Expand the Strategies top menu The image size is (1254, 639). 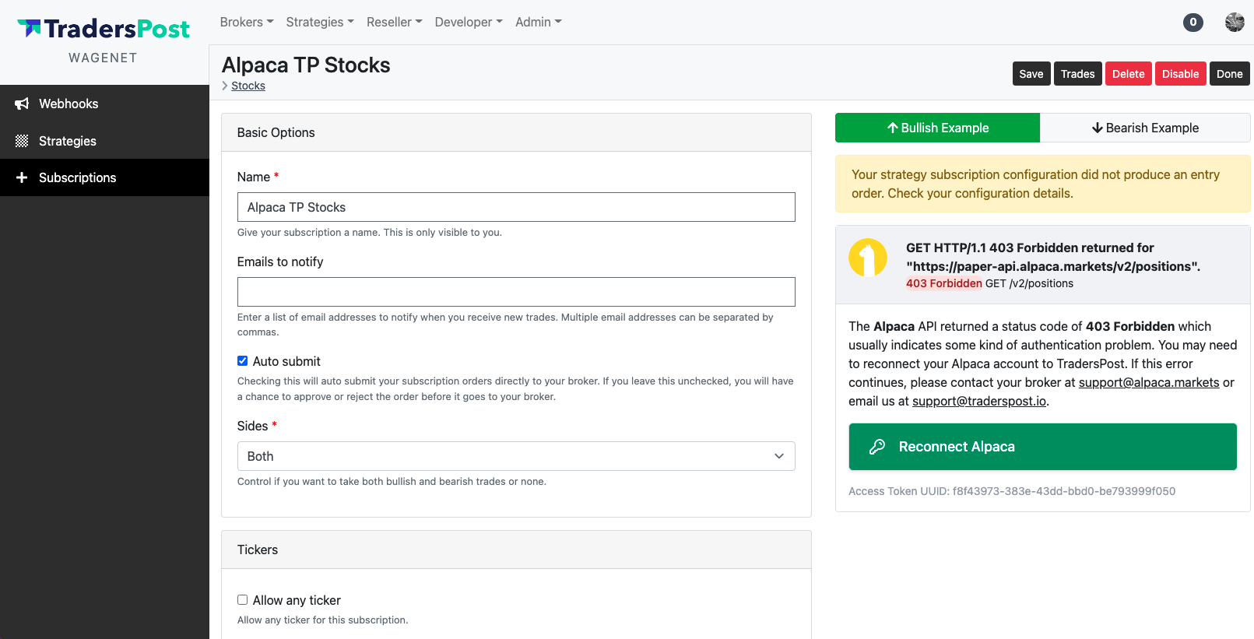[320, 22]
